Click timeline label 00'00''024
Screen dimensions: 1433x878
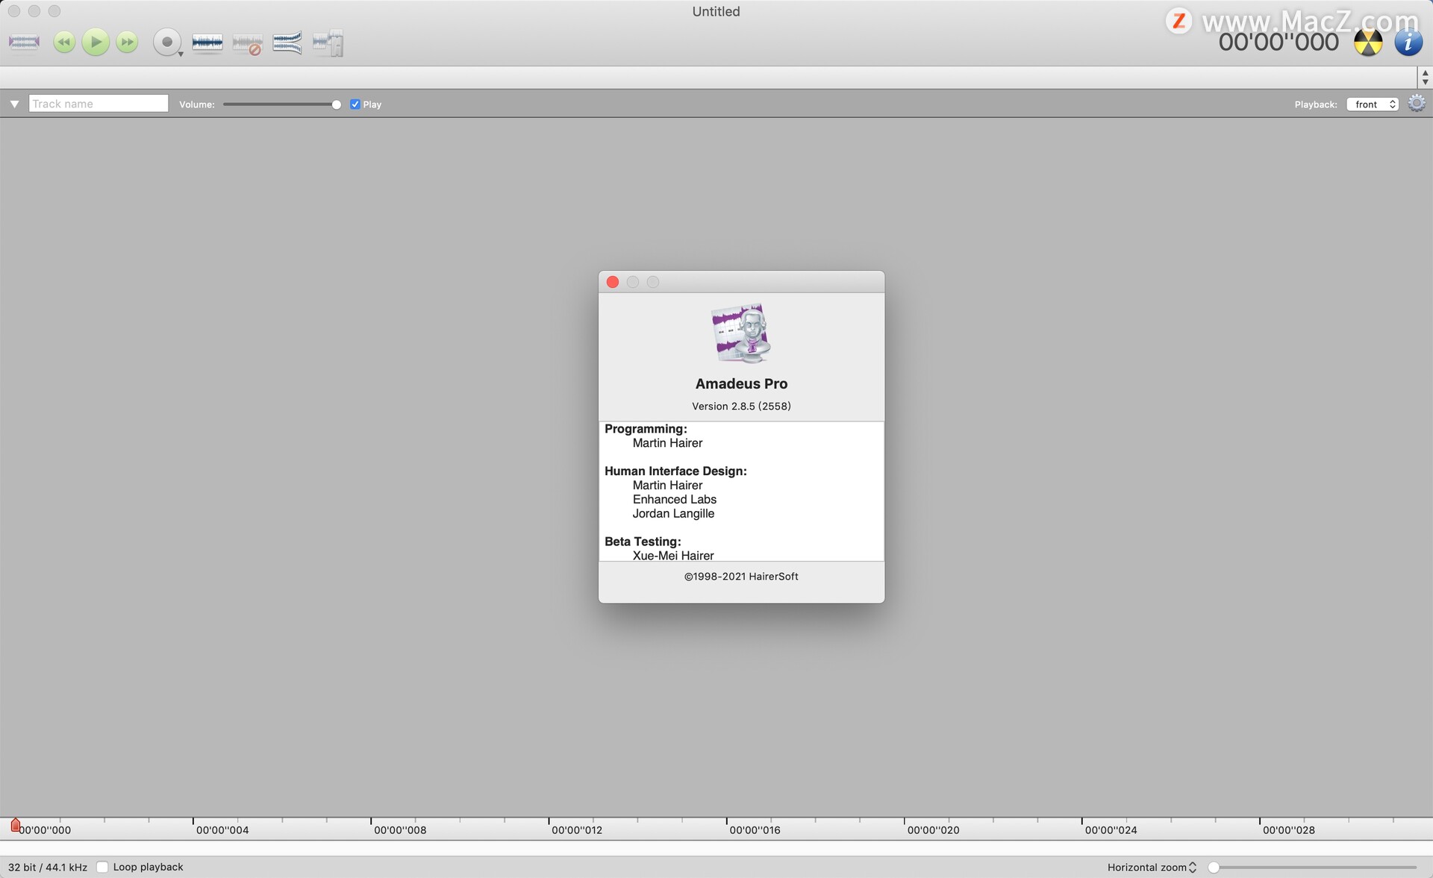coord(1111,830)
